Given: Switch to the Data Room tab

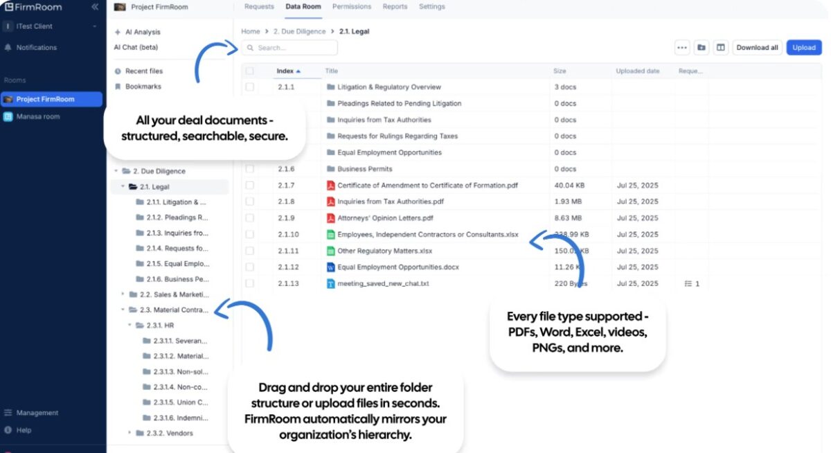Looking at the screenshot, I should coord(303,7).
